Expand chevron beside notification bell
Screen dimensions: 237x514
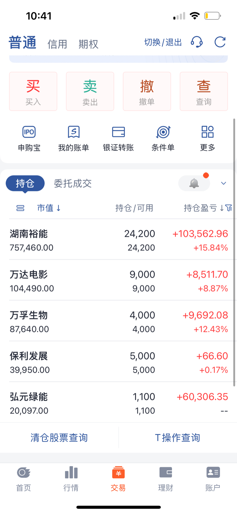(x=224, y=183)
